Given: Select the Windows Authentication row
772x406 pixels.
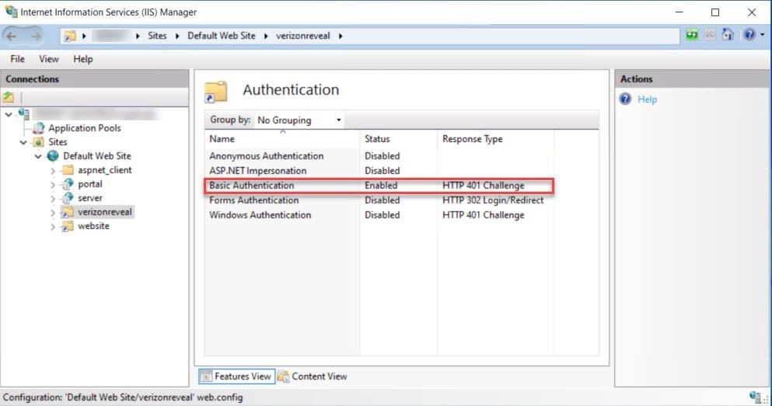Looking at the screenshot, I should pyautogui.click(x=379, y=215).
